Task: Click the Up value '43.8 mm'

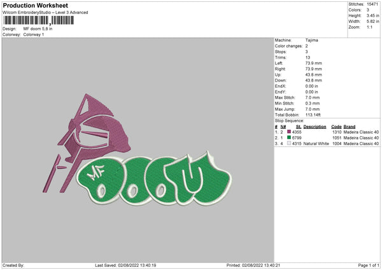Action: [313, 75]
